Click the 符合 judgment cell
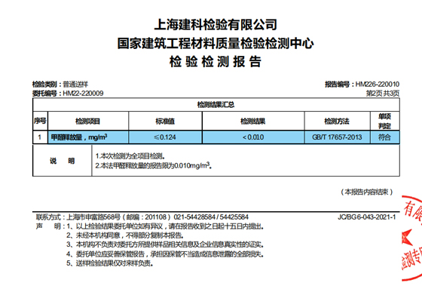Image resolution: width=422 pixels, height=286 pixels. [385, 137]
